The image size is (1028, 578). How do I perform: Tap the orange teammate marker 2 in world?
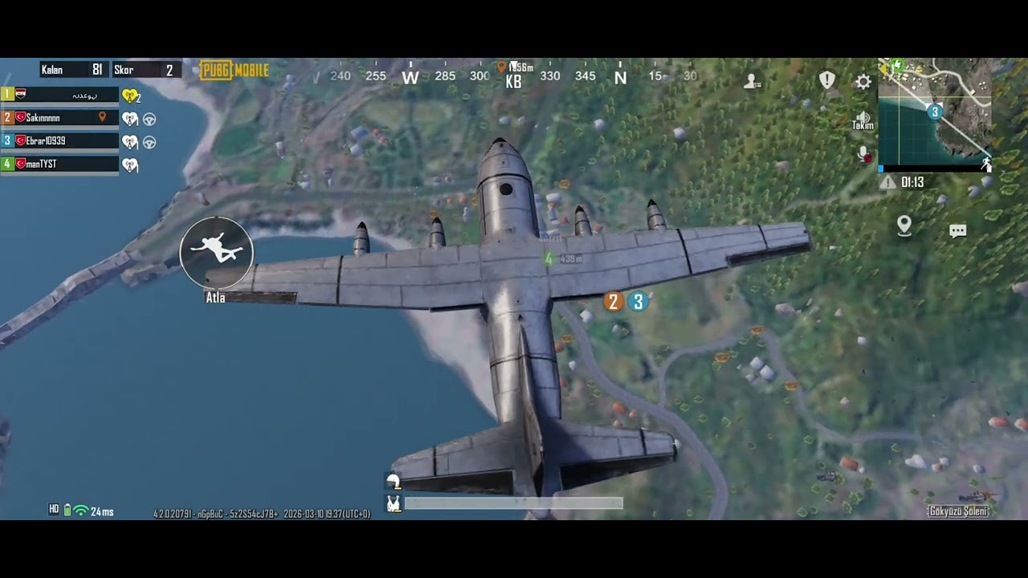click(614, 302)
